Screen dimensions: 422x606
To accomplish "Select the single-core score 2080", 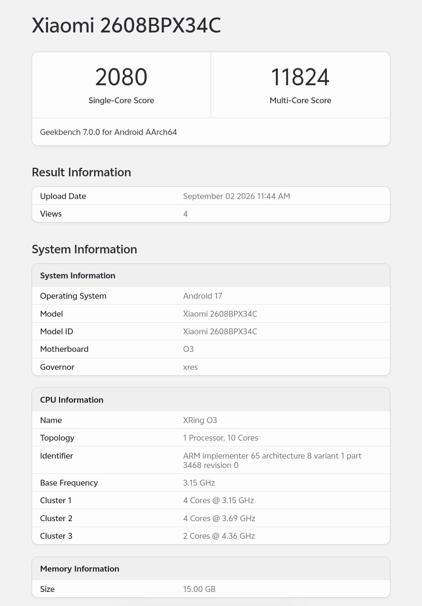I will click(121, 77).
